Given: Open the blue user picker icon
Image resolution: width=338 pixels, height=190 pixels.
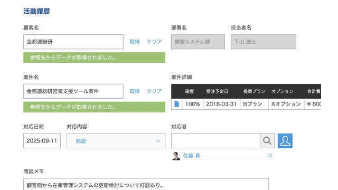Looking at the screenshot, I should coord(285,141).
